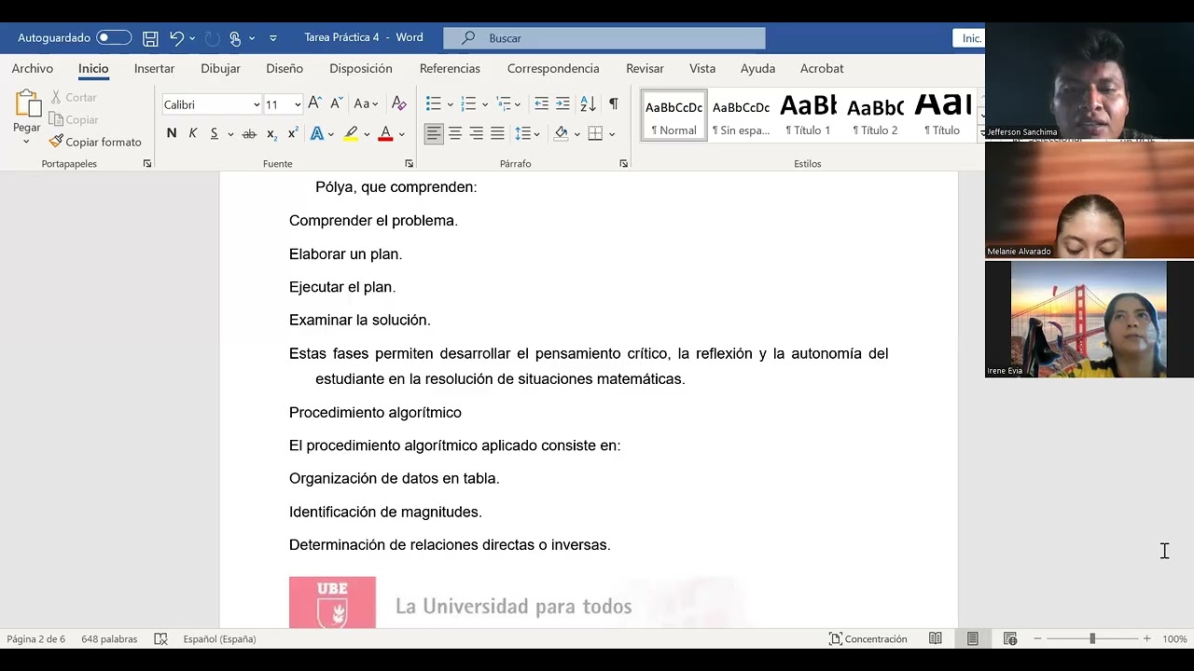This screenshot has height=671, width=1194.
Task: Click Clear all formatting icon
Action: (399, 103)
